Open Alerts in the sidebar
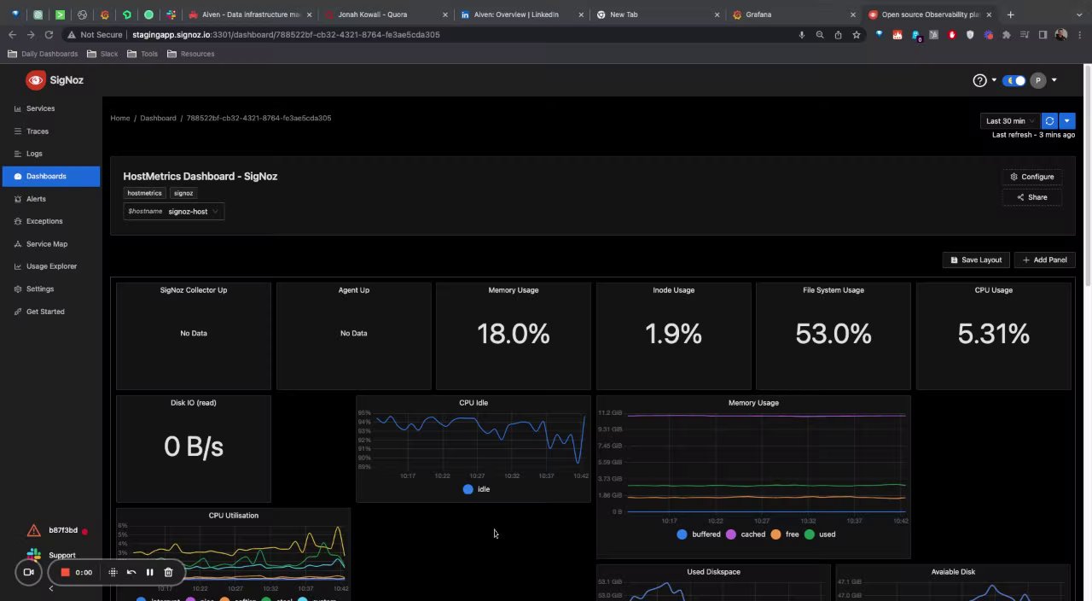Image resolution: width=1092 pixels, height=601 pixels. (x=51, y=199)
